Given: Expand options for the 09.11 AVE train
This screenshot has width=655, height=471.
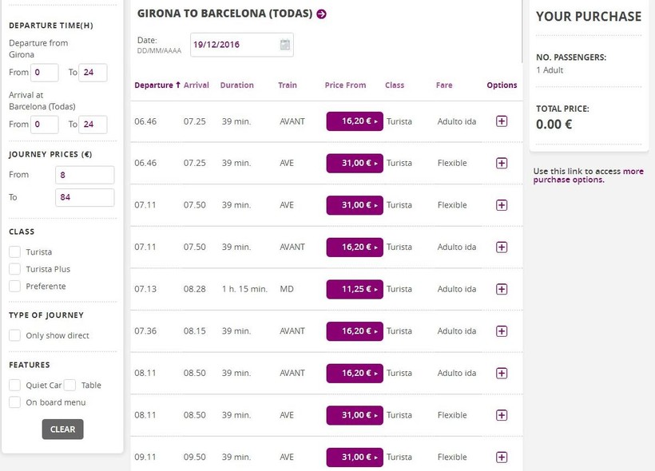Looking at the screenshot, I should (502, 457).
